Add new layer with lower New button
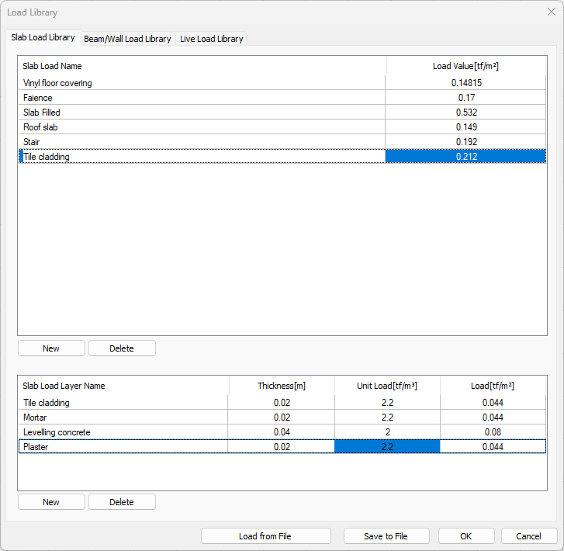The image size is (564, 551). (51, 502)
